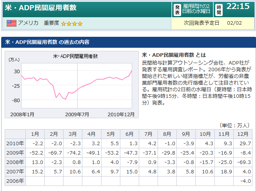256x191 pixels.
Task: Click the 次回発表予定日 label
Action: (x=201, y=23)
